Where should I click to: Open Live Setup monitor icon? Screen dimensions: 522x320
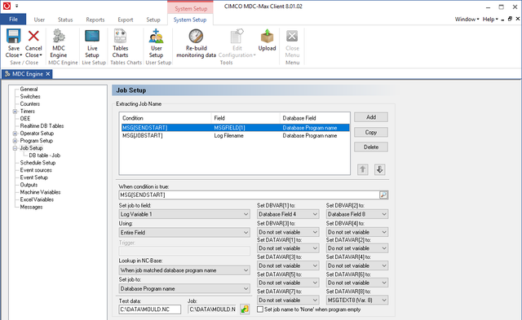[92, 36]
